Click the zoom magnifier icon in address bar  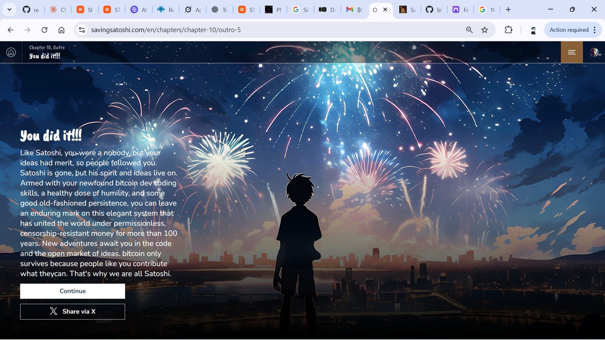coord(469,30)
